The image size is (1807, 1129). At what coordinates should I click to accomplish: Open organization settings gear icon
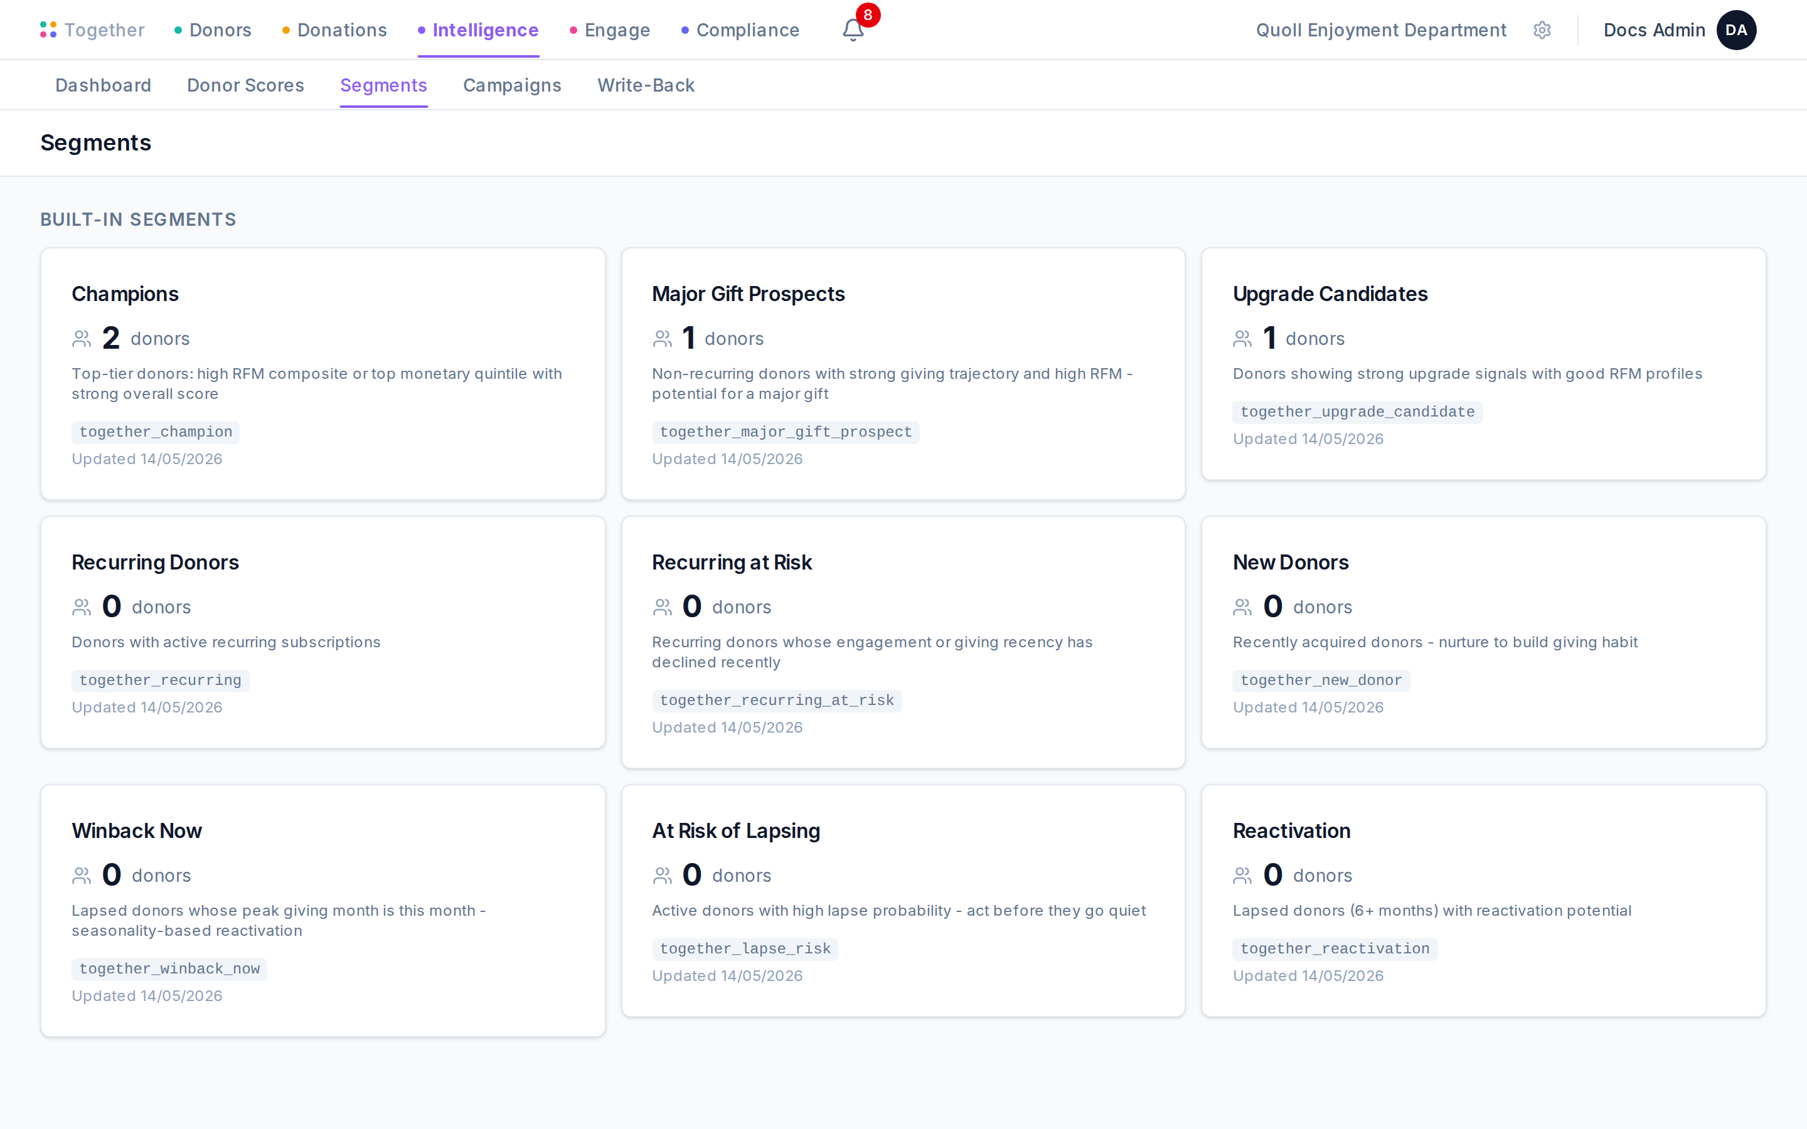click(1542, 30)
